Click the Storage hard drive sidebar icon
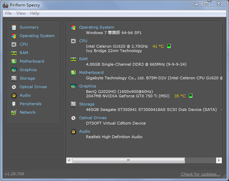The width and height of the screenshot is (229, 181). pos(14,78)
